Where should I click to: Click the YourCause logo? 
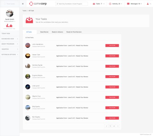[x=9, y=4]
